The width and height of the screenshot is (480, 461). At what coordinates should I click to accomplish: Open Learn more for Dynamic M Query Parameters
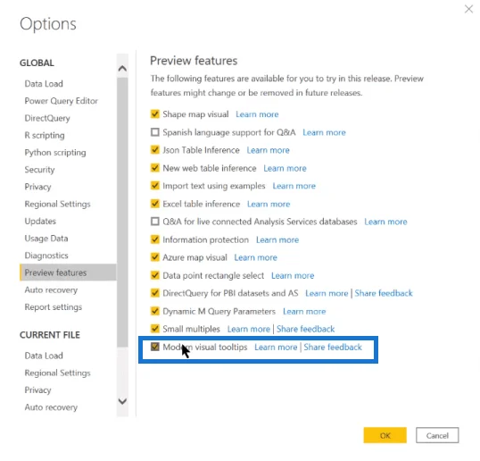(x=304, y=312)
